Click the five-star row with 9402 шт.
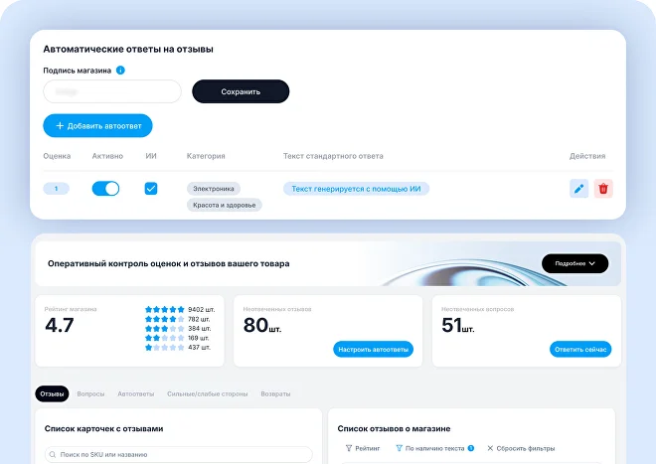Screen dimensions: 656x464 coord(180,310)
